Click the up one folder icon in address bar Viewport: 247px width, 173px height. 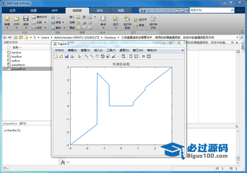[15, 37]
